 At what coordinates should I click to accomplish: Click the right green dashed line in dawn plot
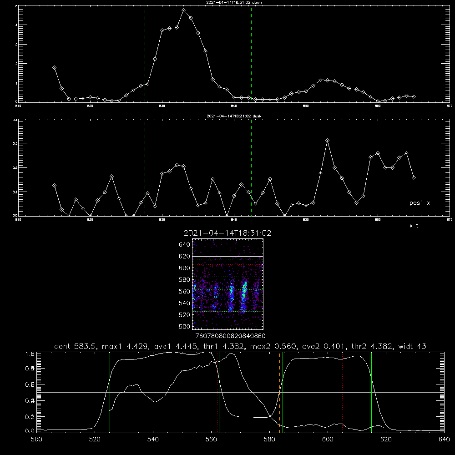tap(251, 54)
